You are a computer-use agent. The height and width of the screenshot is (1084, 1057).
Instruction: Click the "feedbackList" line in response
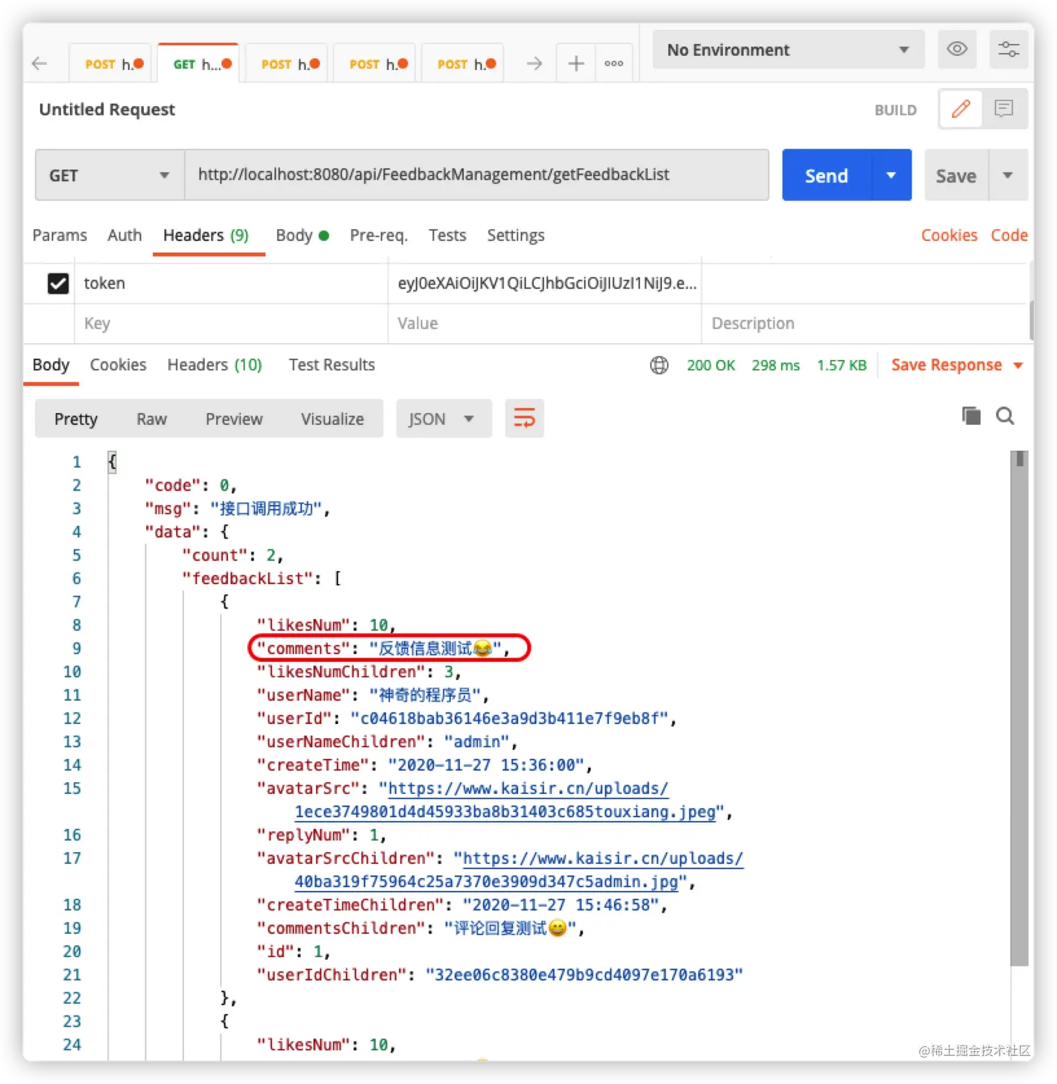pos(261,578)
